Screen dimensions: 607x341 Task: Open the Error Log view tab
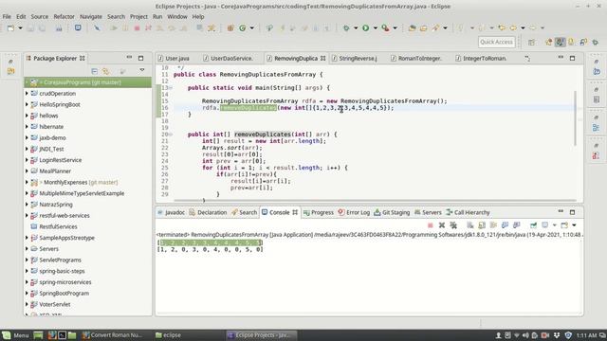354,212
